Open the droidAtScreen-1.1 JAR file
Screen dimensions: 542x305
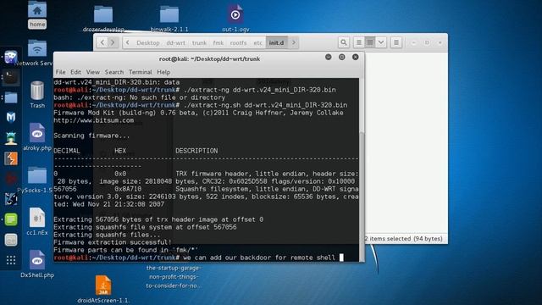click(x=103, y=289)
